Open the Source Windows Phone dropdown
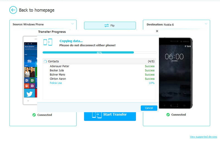220x141 pixels. click(72, 24)
